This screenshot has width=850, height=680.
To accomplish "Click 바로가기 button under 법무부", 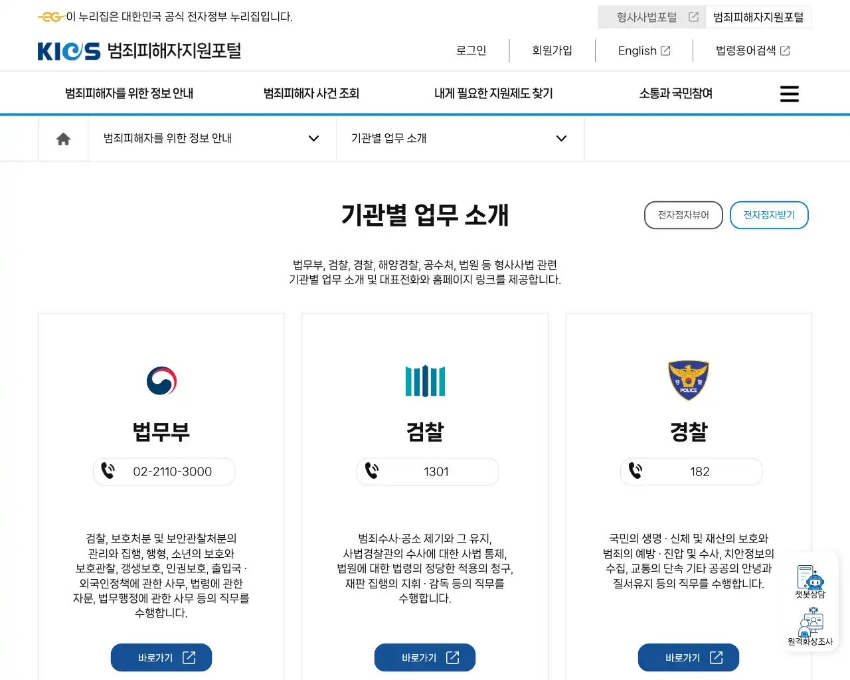I will 161,657.
